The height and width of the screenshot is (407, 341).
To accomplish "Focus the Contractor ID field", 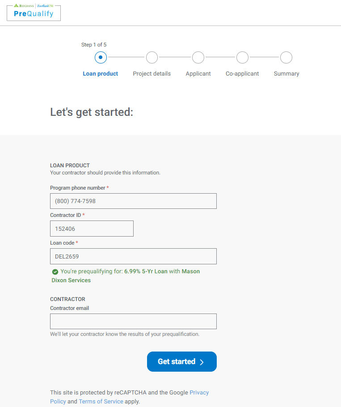I will [x=92, y=229].
